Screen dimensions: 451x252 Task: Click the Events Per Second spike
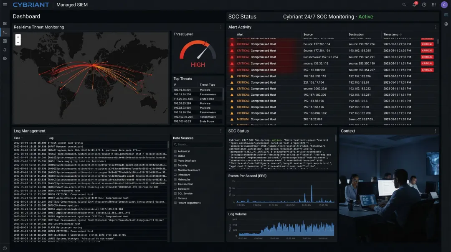click(312, 193)
